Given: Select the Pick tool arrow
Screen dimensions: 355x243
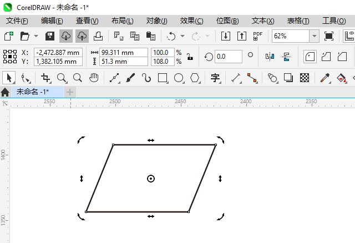Looking at the screenshot, I should 9,78.
